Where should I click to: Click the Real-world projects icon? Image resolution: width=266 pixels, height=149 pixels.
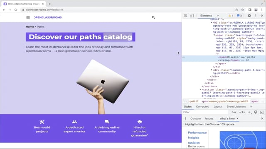pos(42,122)
